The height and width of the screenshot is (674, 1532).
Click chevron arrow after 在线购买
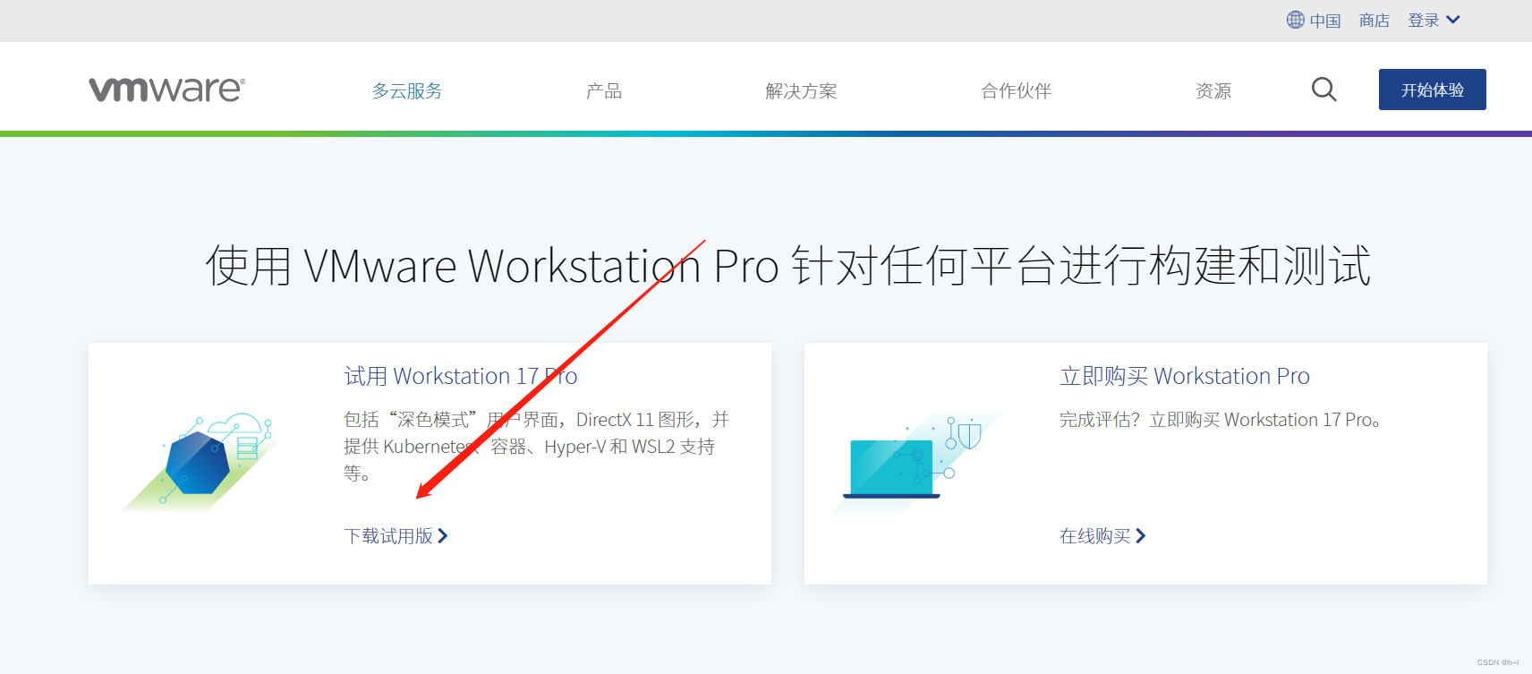pyautogui.click(x=1140, y=536)
